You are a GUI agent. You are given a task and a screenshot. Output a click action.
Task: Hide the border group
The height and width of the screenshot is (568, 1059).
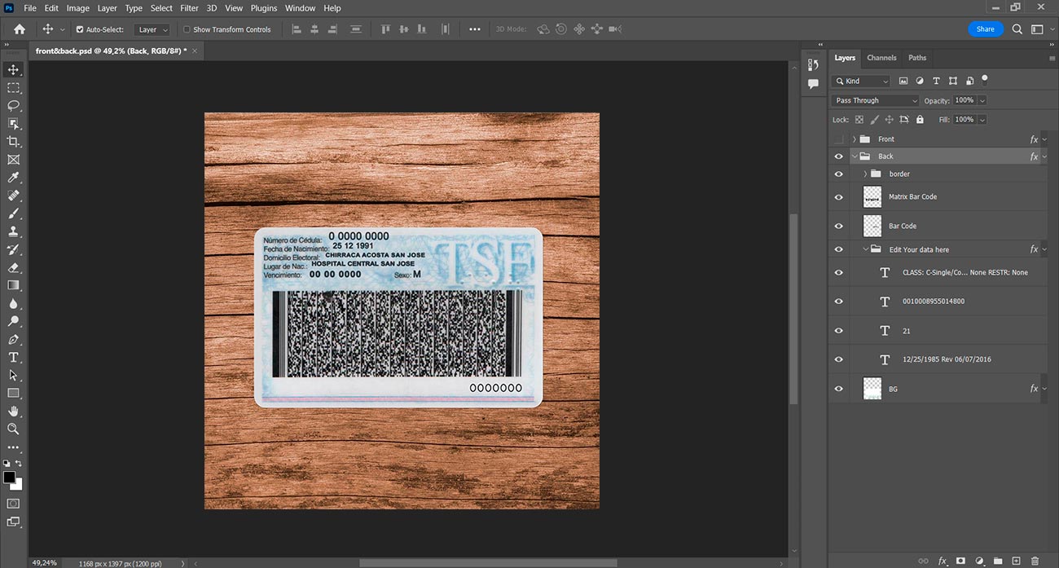pyautogui.click(x=839, y=174)
